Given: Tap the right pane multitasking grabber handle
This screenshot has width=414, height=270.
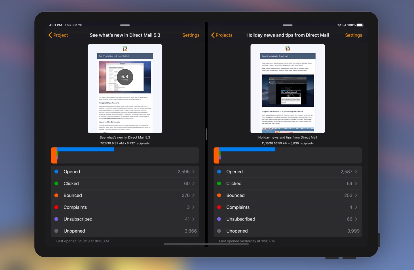Looking at the screenshot, I should pos(288,25).
